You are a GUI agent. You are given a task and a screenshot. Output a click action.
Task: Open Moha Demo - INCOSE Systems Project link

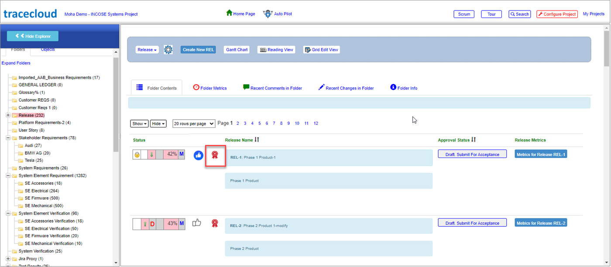click(x=101, y=14)
